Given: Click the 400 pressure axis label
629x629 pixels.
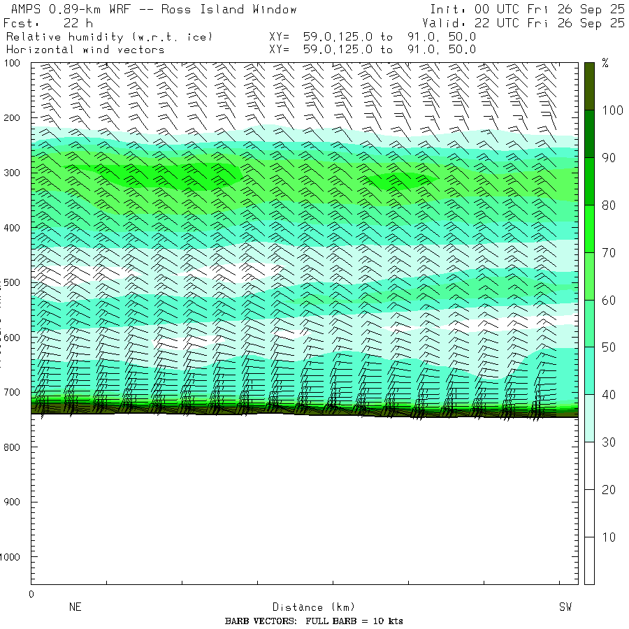Looking at the screenshot, I should pos(12,228).
